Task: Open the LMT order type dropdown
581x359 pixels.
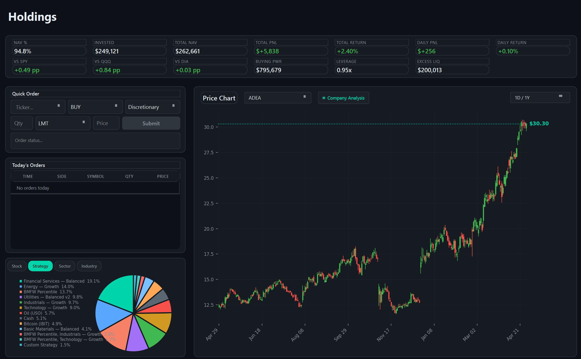Action: [x=63, y=123]
